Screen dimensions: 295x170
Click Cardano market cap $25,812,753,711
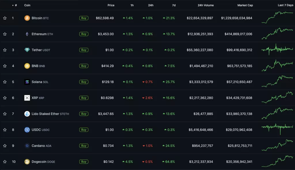point(240,146)
